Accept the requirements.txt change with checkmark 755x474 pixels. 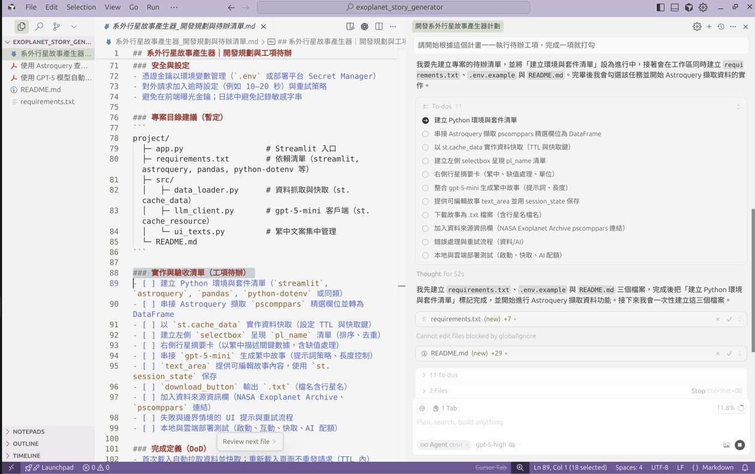(729, 319)
